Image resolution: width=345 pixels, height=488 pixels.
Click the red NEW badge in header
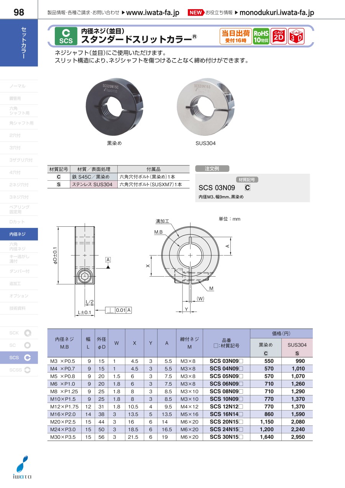click(x=195, y=13)
